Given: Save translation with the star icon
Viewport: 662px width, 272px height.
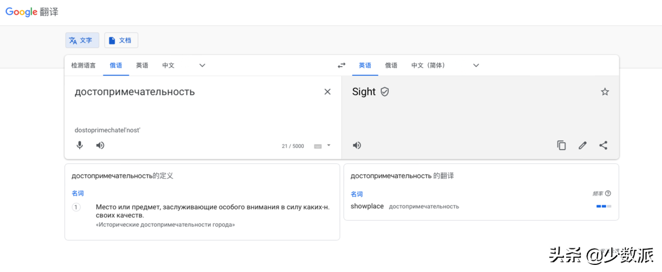Looking at the screenshot, I should 605,91.
